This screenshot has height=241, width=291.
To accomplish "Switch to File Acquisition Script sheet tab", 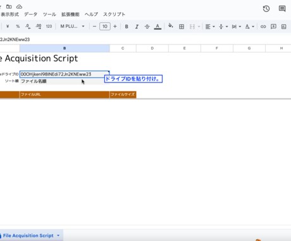I will [28, 235].
